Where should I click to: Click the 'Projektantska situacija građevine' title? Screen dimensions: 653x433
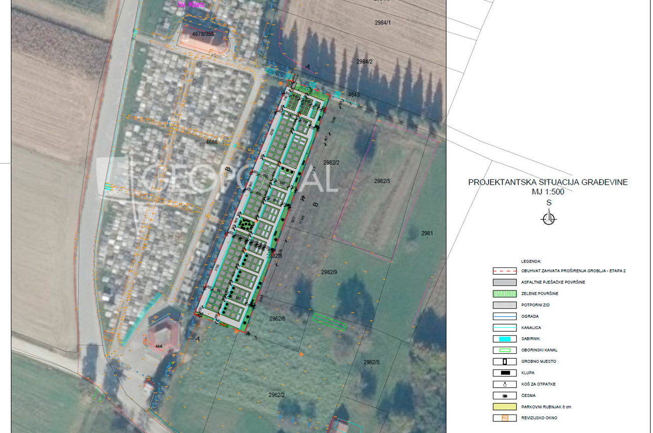[x=548, y=182]
